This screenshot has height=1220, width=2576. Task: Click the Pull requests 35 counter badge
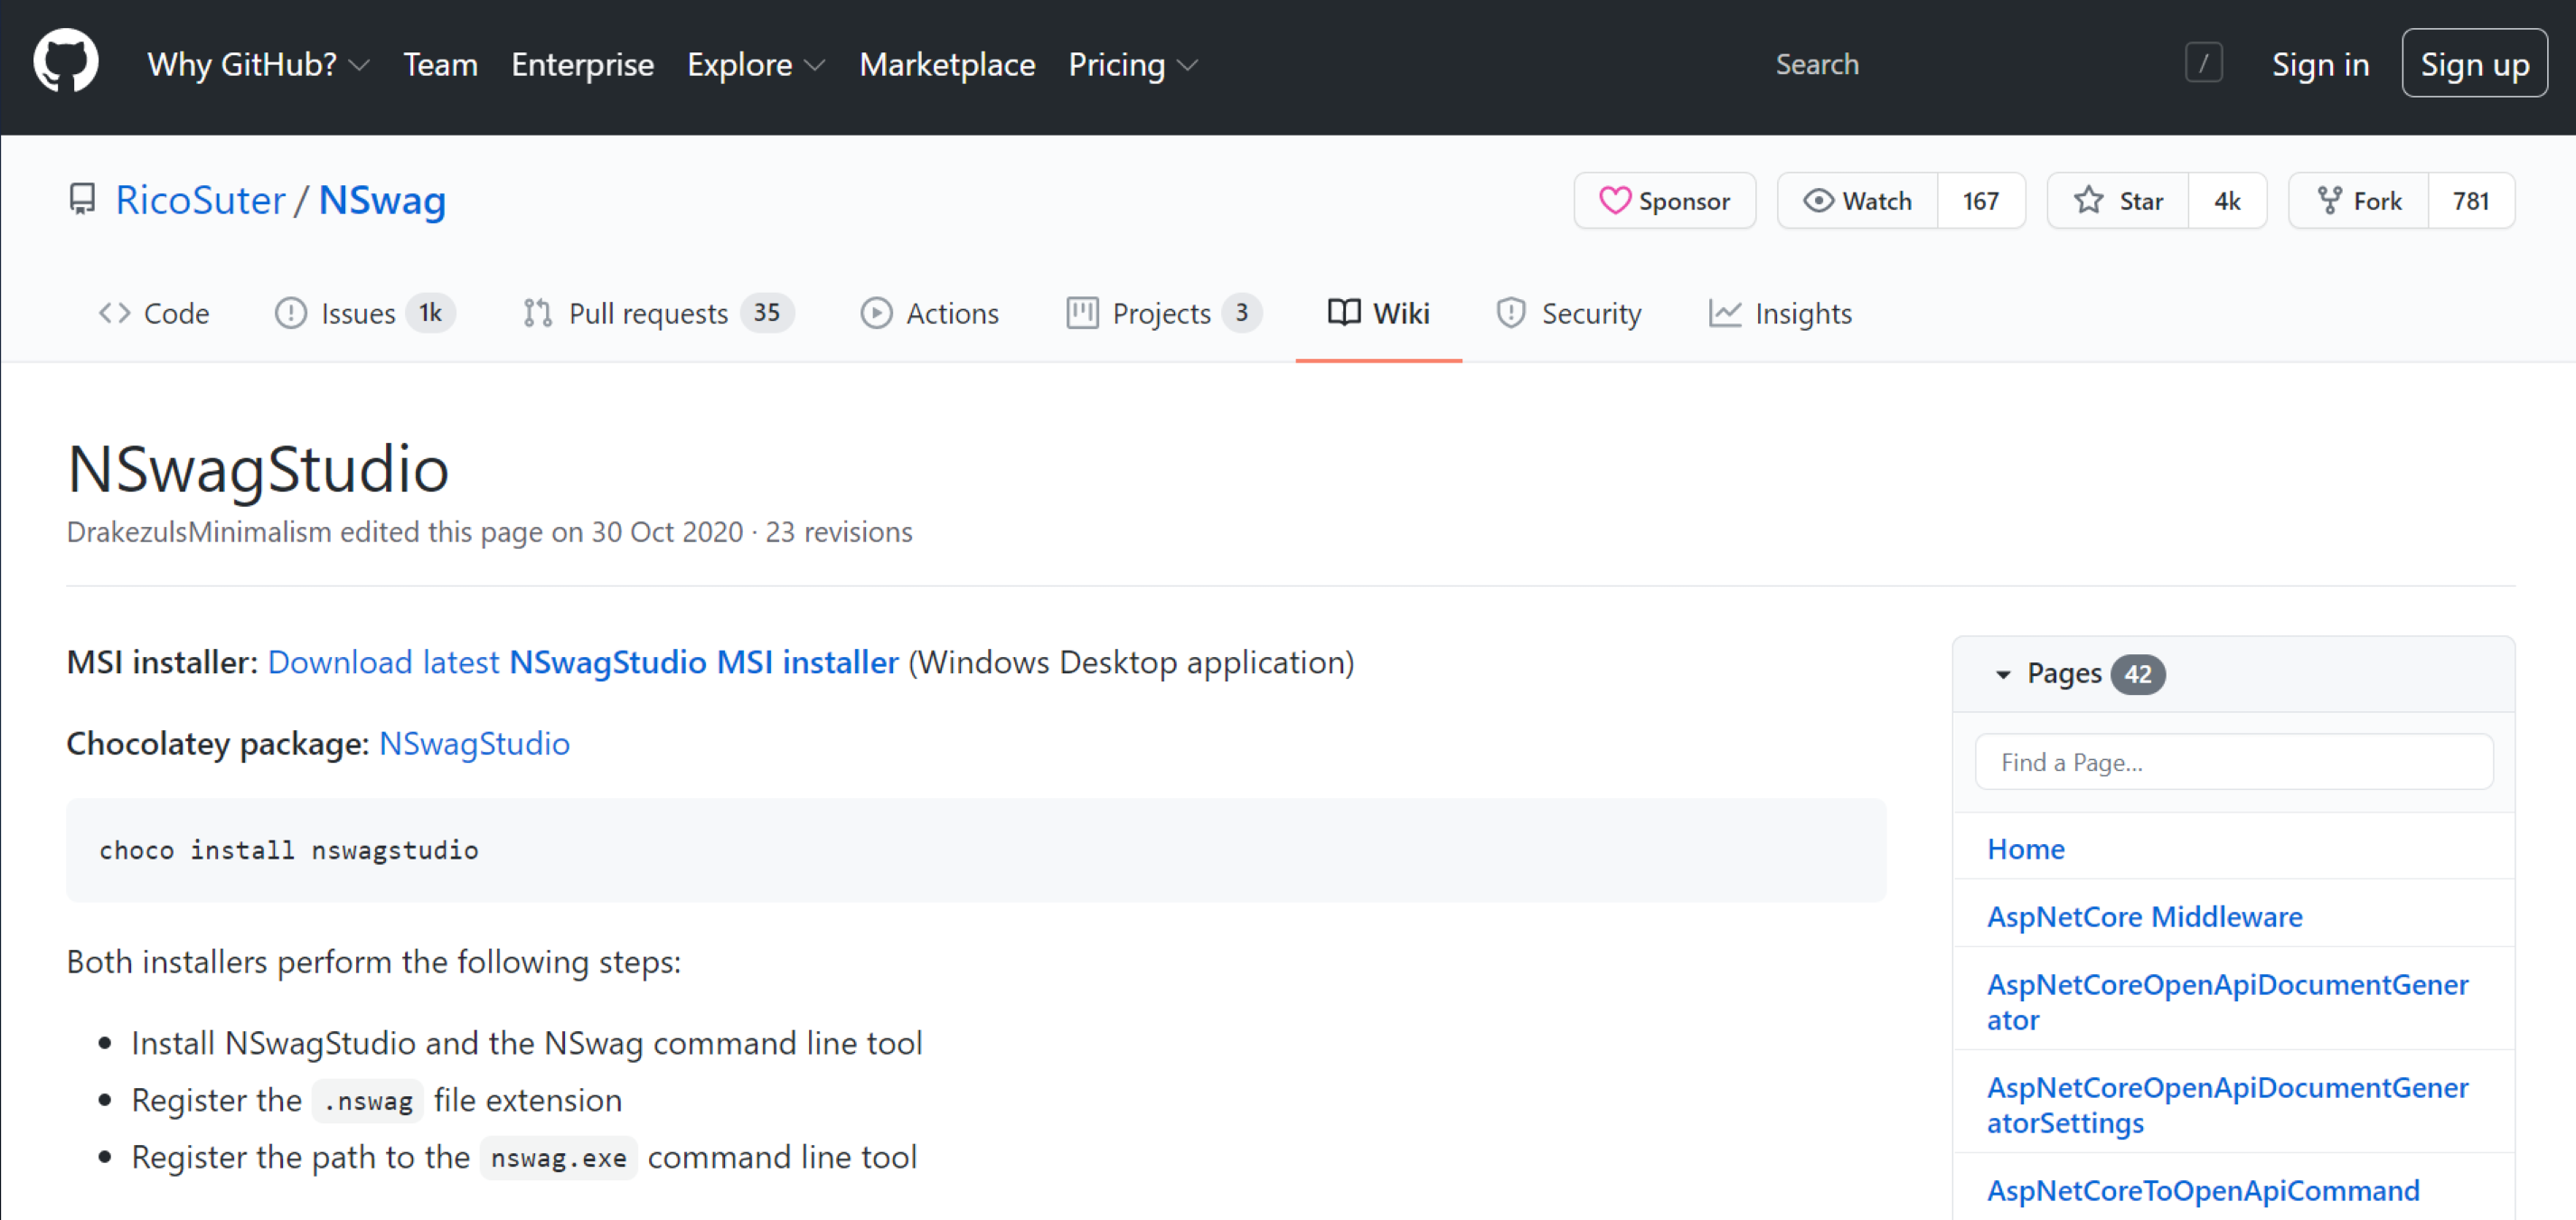(767, 313)
